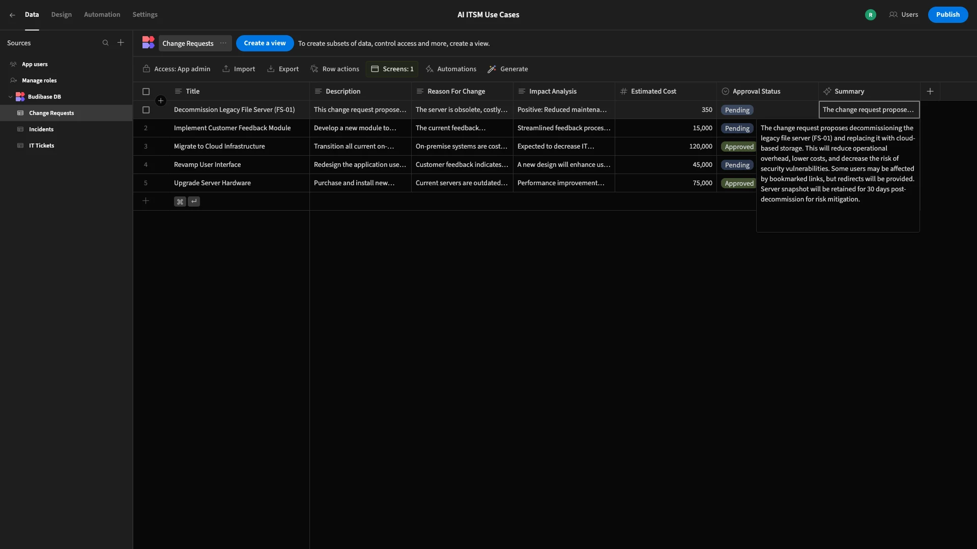The image size is (977, 549).
Task: Open Row actions menu
Action: pos(335,69)
